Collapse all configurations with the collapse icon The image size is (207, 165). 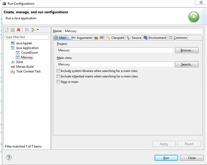27,30
